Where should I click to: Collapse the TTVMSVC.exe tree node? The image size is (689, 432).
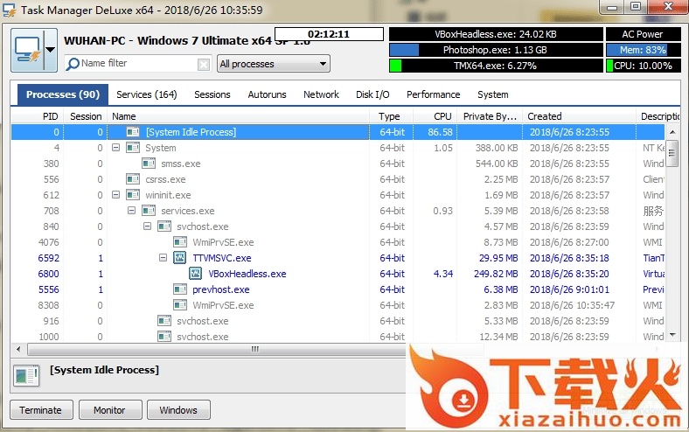163,258
